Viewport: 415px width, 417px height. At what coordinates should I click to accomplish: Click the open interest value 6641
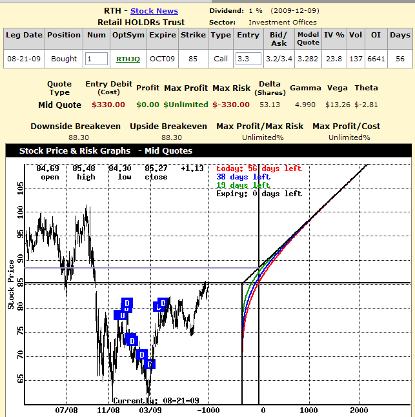[x=376, y=59]
